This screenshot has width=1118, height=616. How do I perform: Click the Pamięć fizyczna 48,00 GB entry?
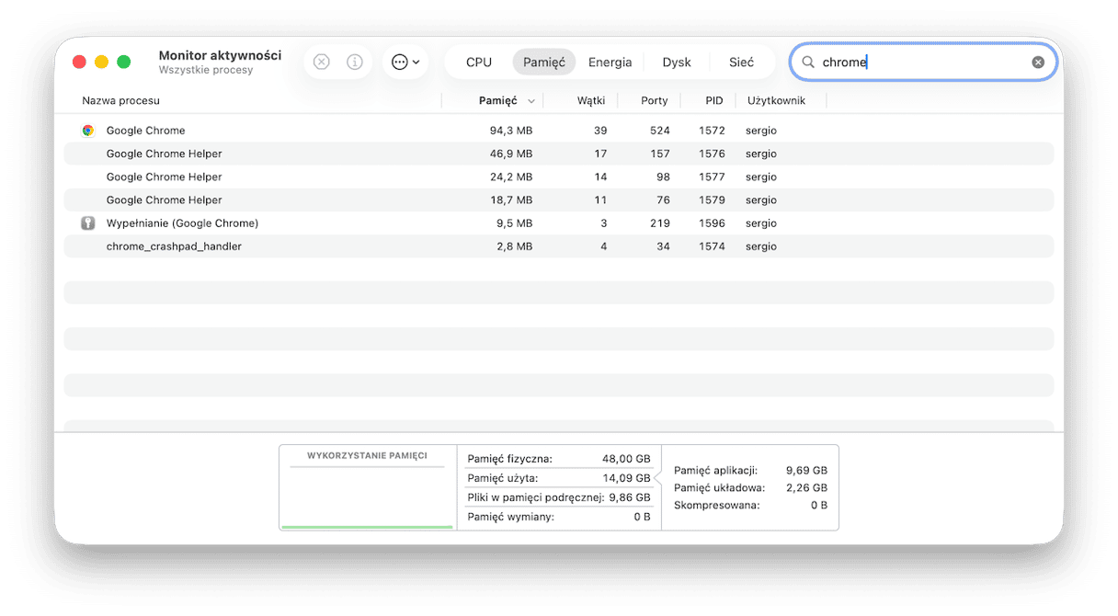[559, 459]
